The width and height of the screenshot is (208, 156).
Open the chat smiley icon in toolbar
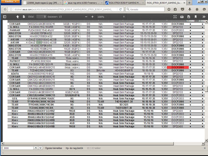coord(204,10)
